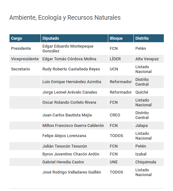
Task: Select the page title Ambiente, Ecología y Recursos Naturales
Action: click(x=65, y=17)
